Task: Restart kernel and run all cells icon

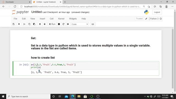Action: click(x=68, y=24)
